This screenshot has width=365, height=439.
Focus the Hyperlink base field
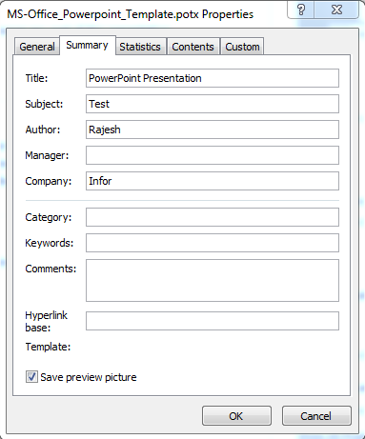(x=213, y=321)
